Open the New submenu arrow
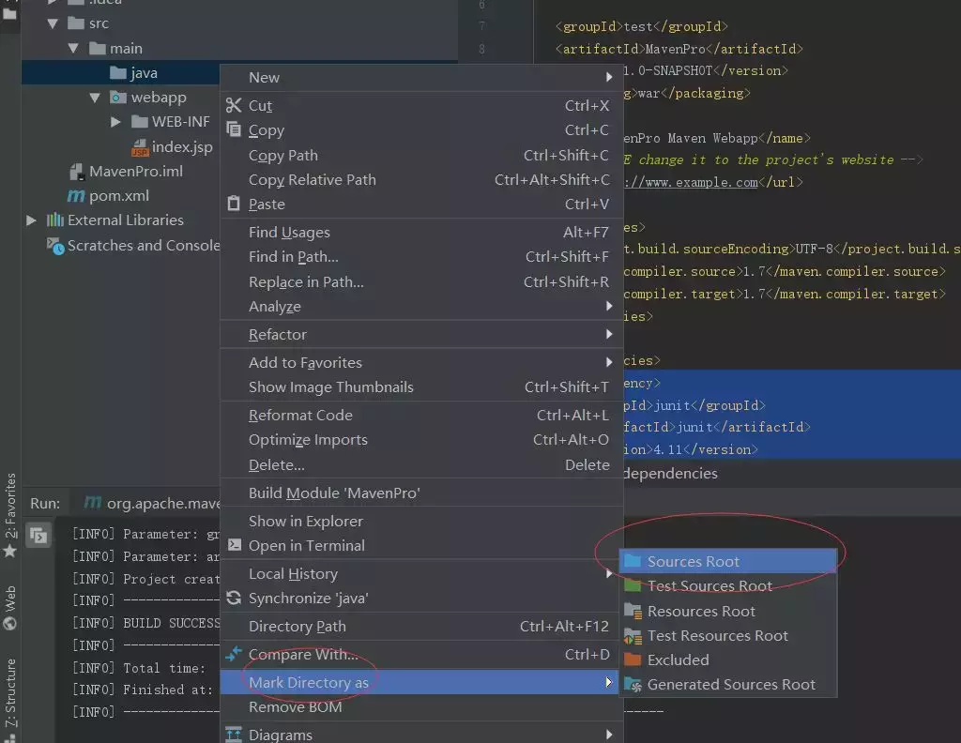 point(608,77)
